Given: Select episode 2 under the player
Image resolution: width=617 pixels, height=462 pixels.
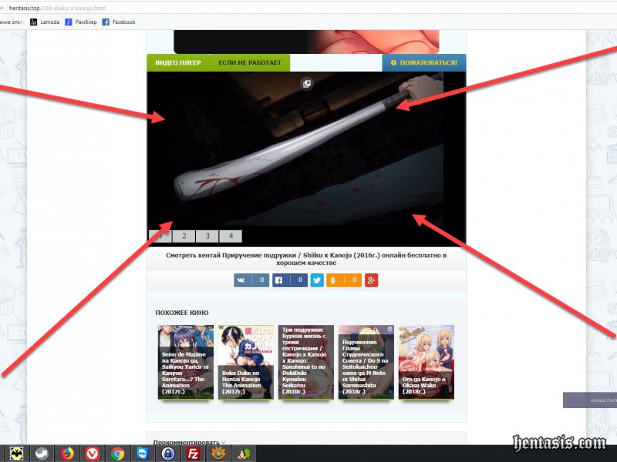Looking at the screenshot, I should pos(184,236).
